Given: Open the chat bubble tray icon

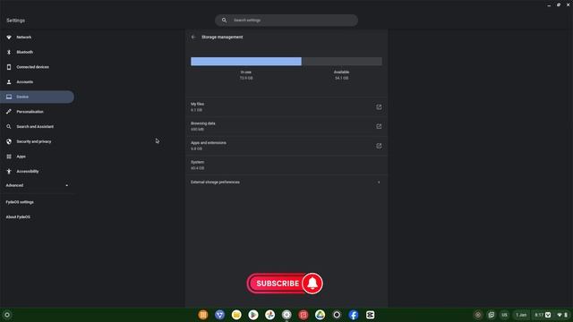Looking at the screenshot, I should (x=492, y=315).
